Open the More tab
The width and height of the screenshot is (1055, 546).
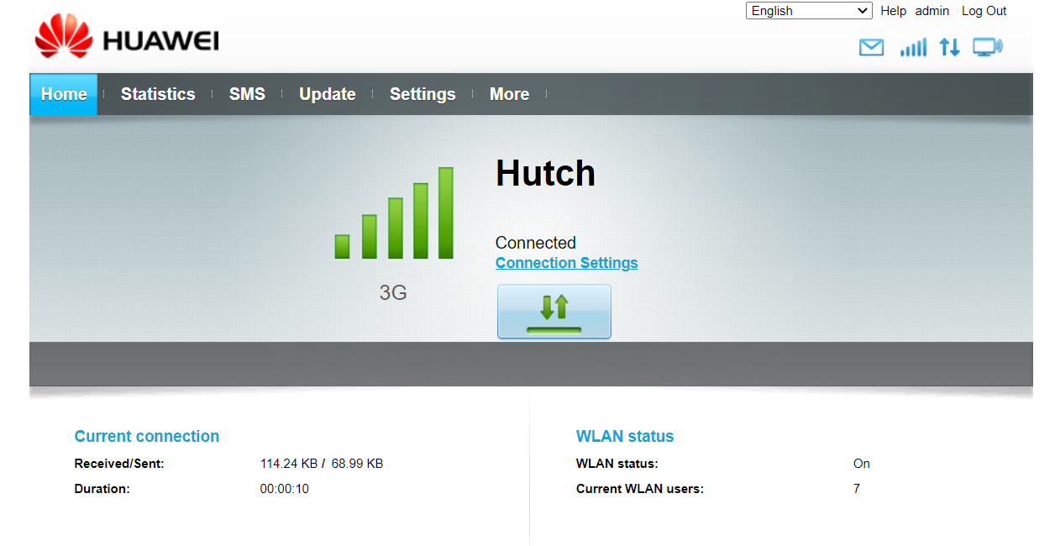pos(510,94)
